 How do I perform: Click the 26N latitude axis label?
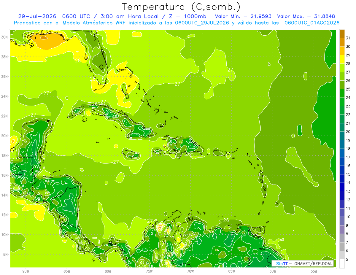pos(5,77)
